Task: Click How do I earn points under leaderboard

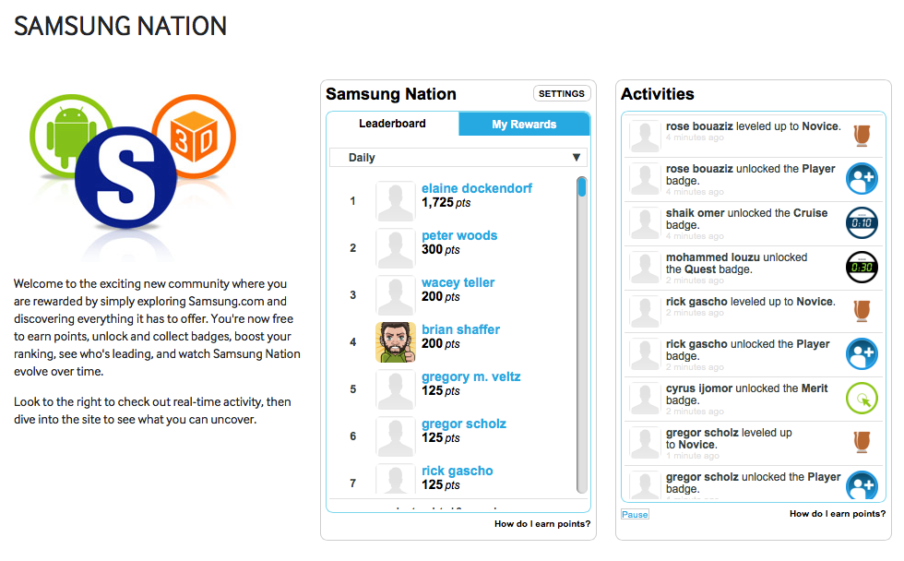Action: click(542, 523)
